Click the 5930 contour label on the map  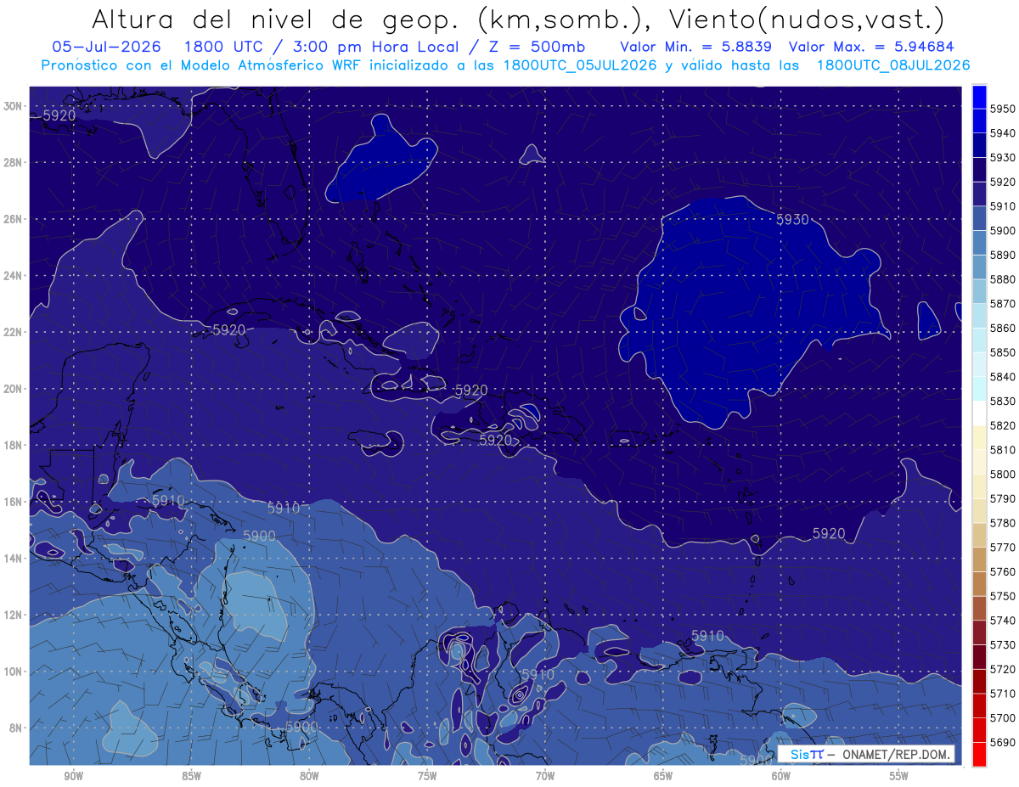pyautogui.click(x=792, y=219)
